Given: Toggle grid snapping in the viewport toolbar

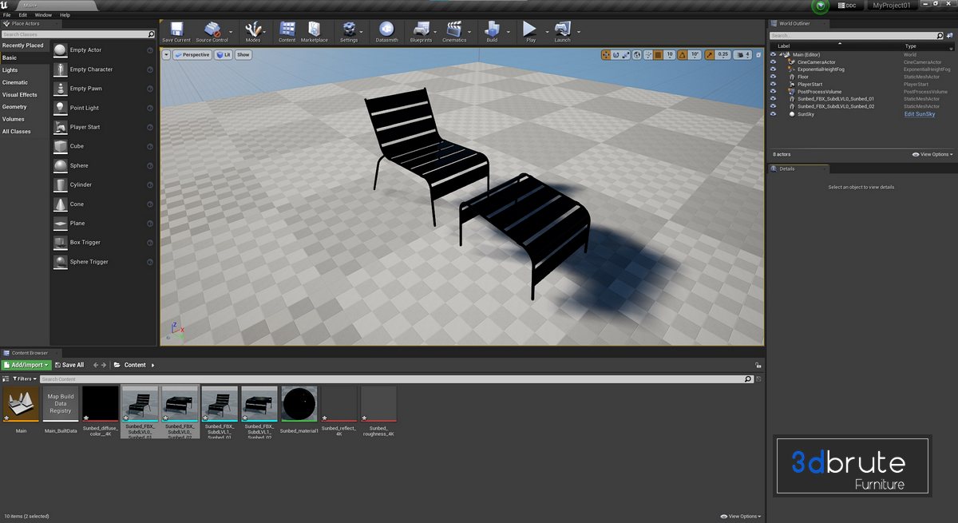Looking at the screenshot, I should [659, 55].
